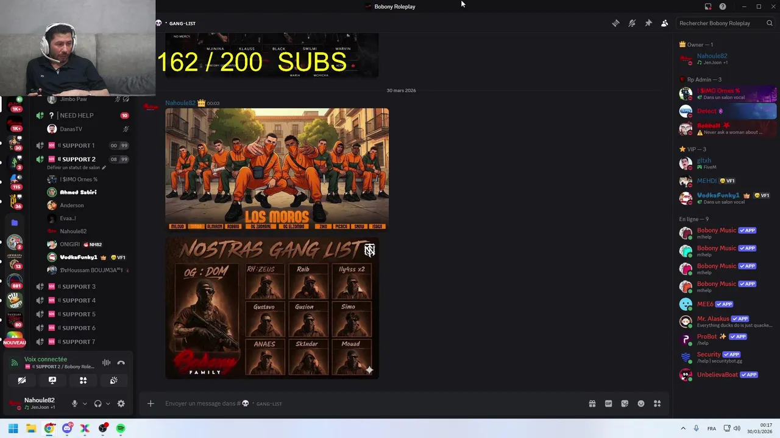This screenshot has height=438, width=780.
Task: Select the SUPPORT 2 voice channel
Action: pyautogui.click(x=83, y=159)
